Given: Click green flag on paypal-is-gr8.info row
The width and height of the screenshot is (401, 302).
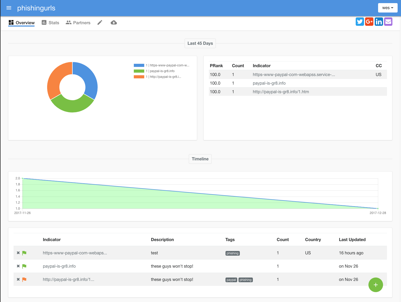Looking at the screenshot, I should tap(24, 266).
